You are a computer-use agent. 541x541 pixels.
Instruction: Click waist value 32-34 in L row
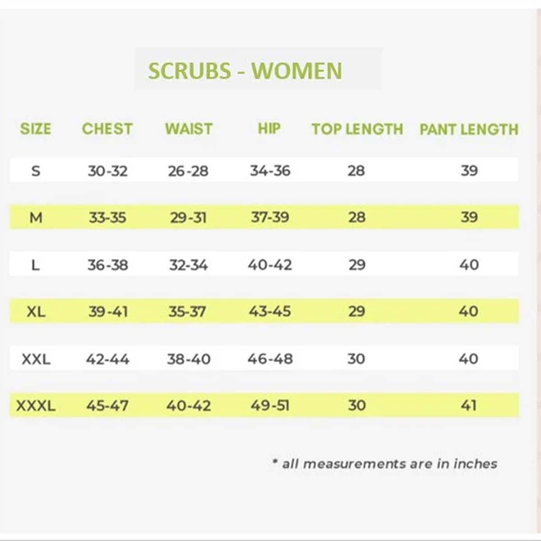(188, 265)
